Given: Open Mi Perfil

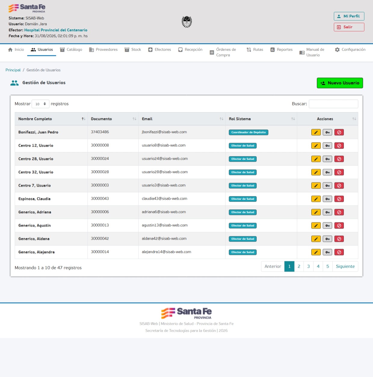Looking at the screenshot, I should [349, 16].
